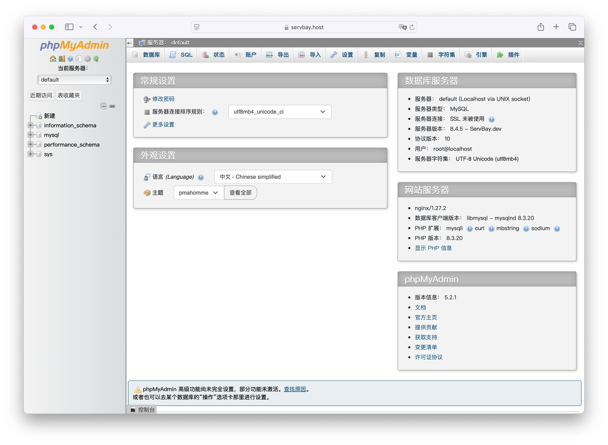Click 变更清单 link
The image size is (608, 445).
pyautogui.click(x=426, y=347)
